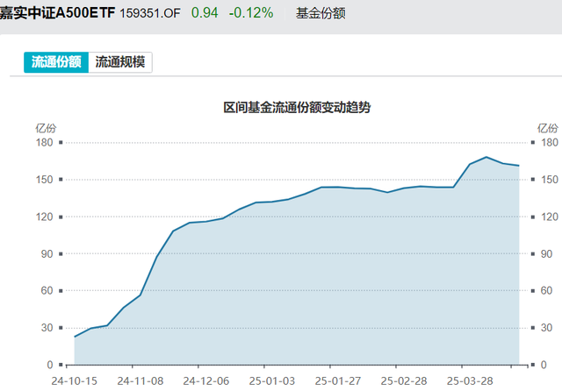Click the 24-10-15 x-axis date label

[x=74, y=381]
